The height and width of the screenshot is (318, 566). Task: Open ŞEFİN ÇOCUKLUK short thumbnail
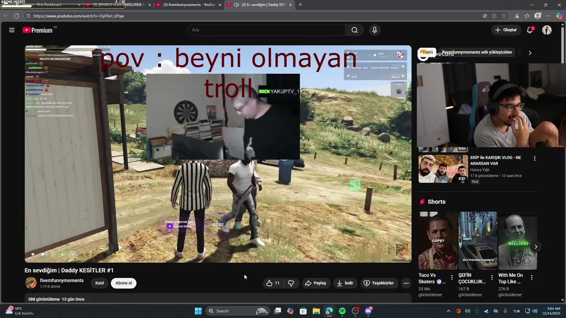(478, 241)
